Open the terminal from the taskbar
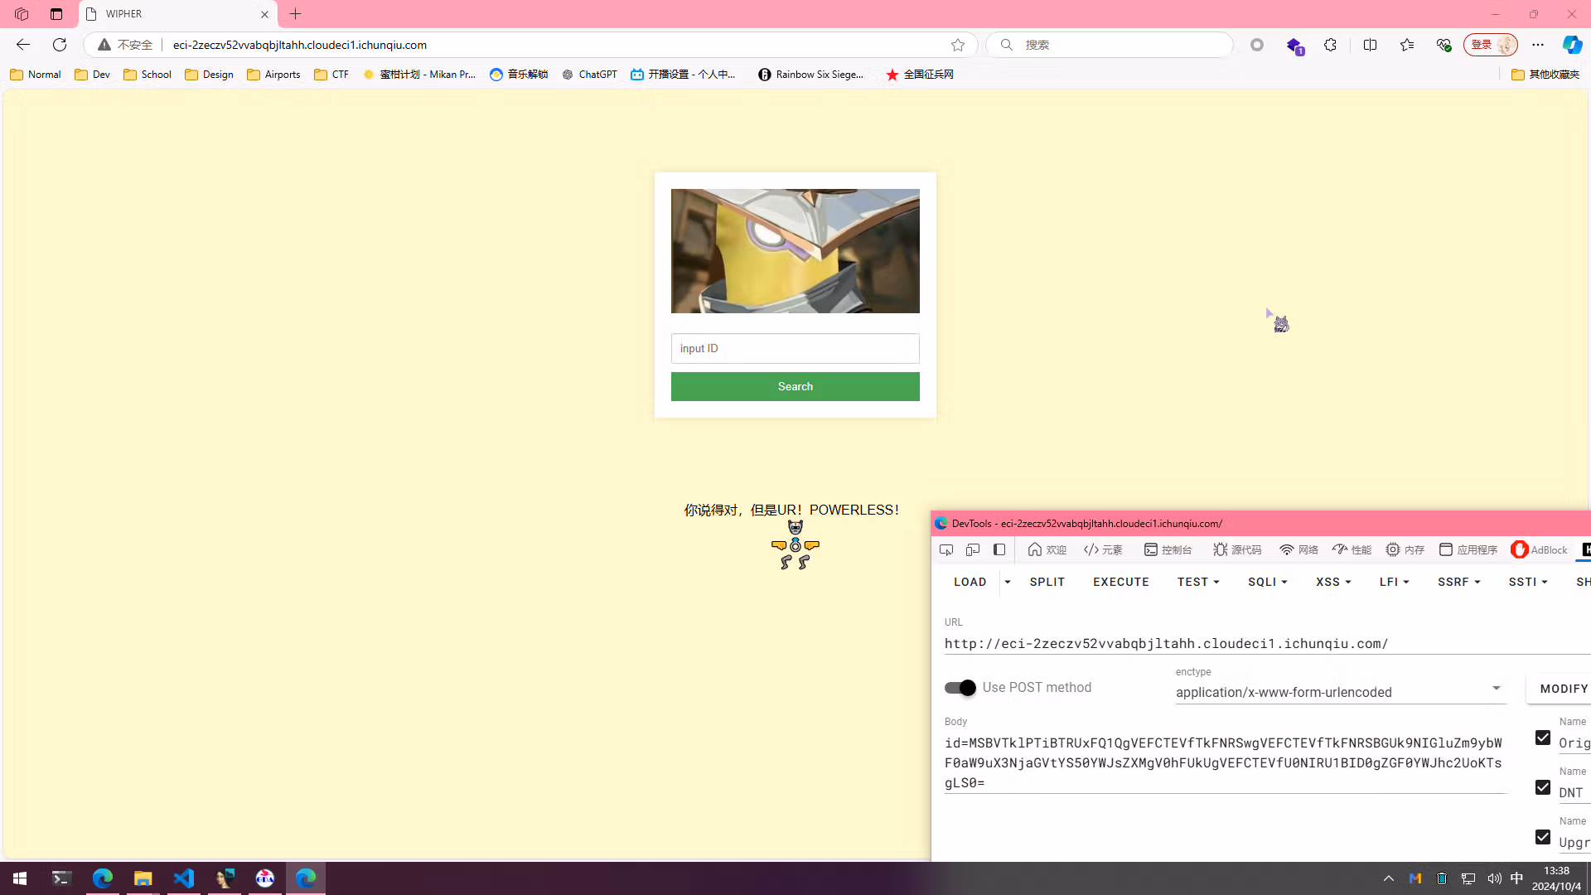The image size is (1591, 895). coord(61,878)
